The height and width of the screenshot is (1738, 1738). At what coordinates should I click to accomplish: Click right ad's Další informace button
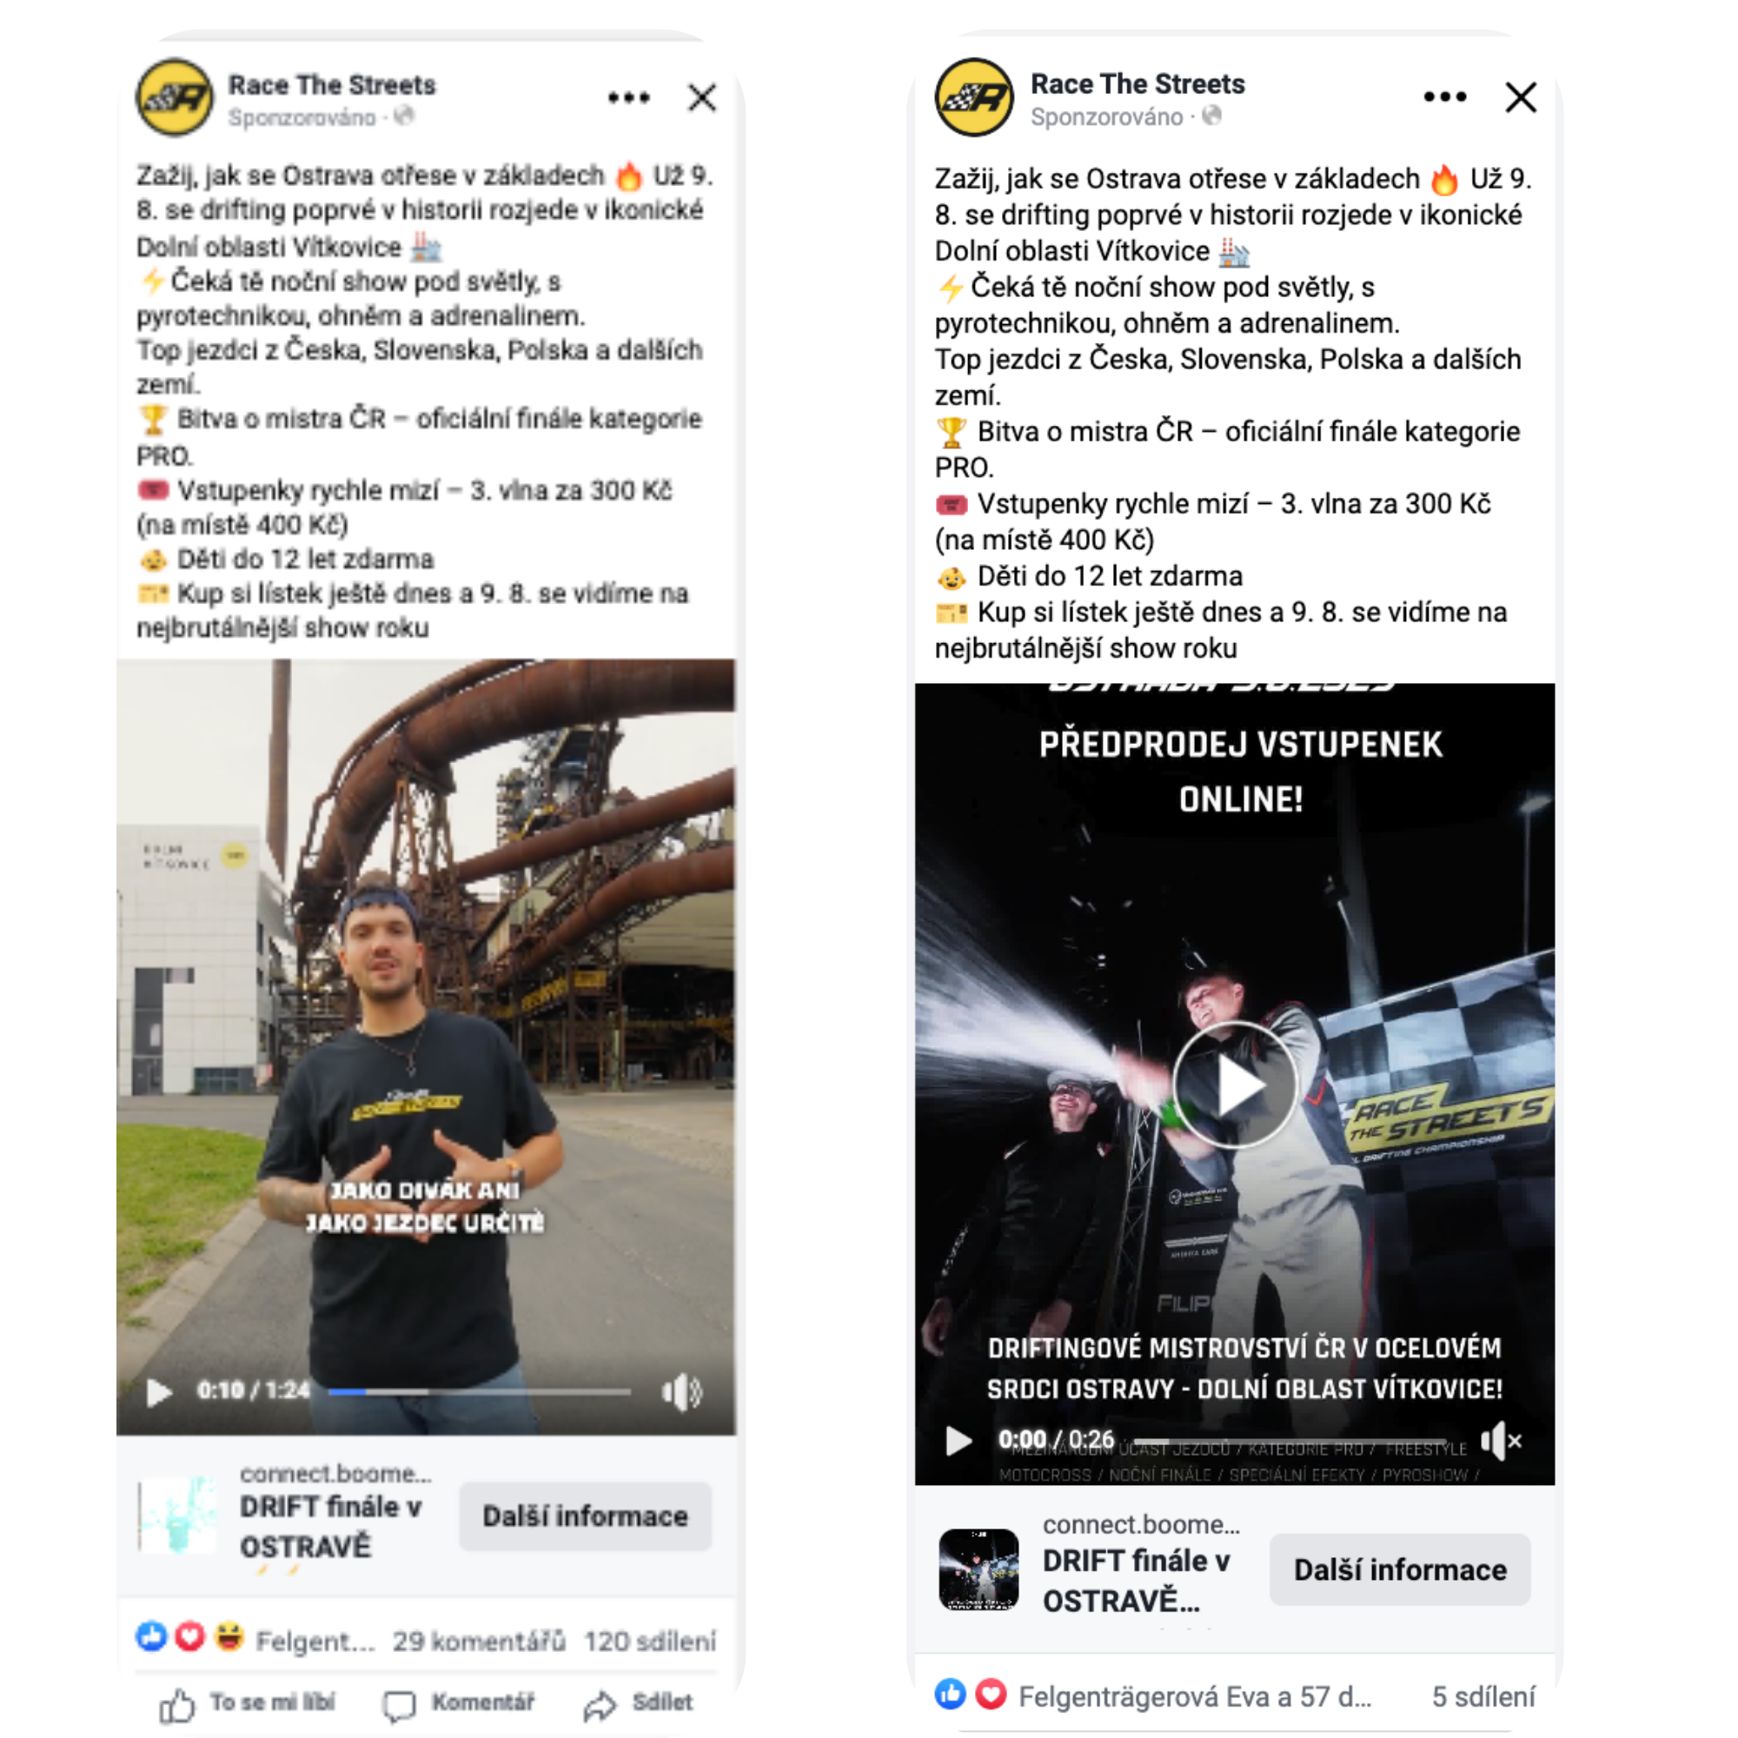(x=1399, y=1569)
